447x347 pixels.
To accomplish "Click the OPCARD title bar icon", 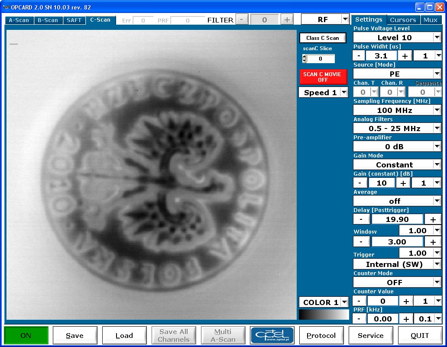I will tap(6, 7).
